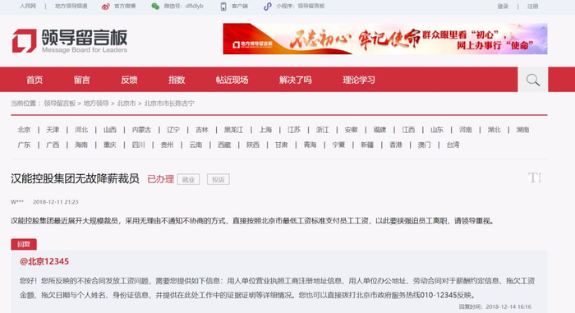
Task: Open the 理论学习 navigation item
Action: [x=359, y=80]
